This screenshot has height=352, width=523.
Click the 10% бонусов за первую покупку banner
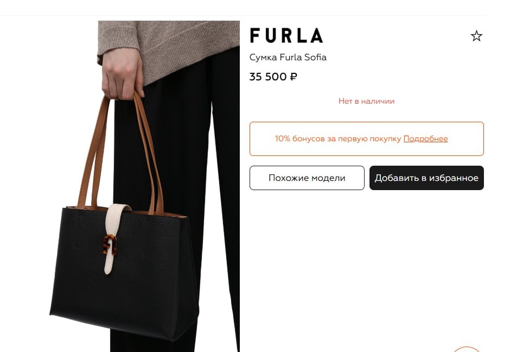point(367,139)
